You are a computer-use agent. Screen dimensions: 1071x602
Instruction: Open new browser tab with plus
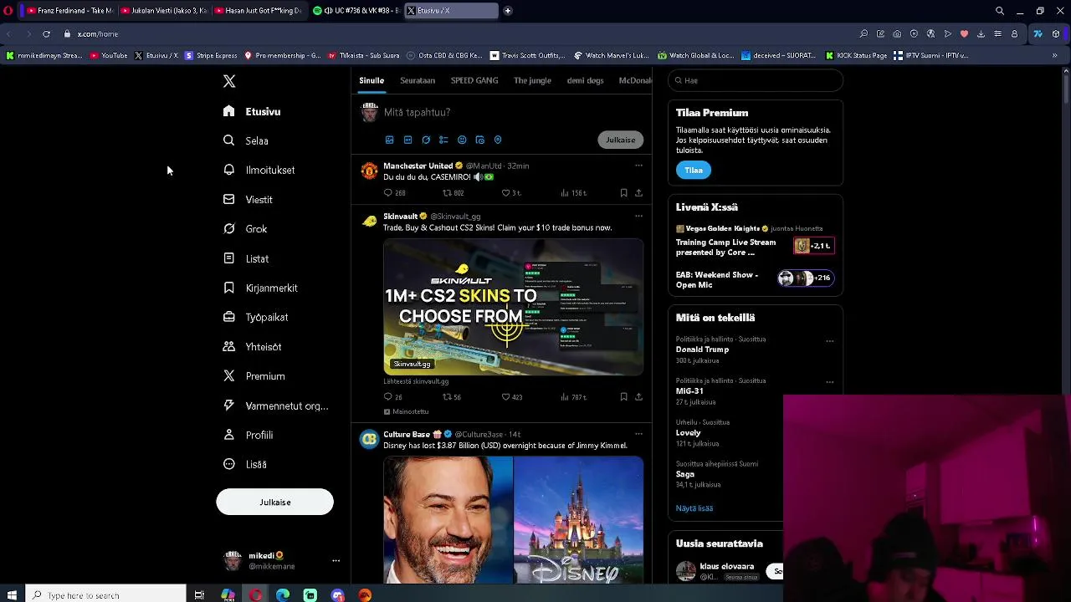tap(508, 11)
